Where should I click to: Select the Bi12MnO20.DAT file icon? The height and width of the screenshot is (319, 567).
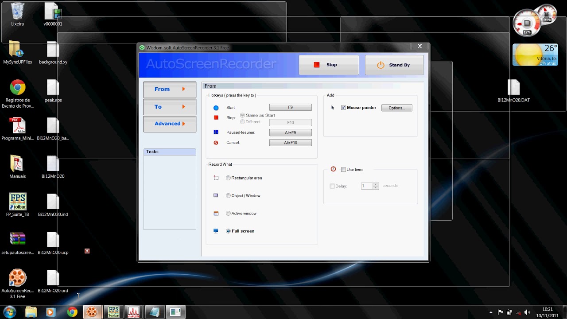click(513, 91)
